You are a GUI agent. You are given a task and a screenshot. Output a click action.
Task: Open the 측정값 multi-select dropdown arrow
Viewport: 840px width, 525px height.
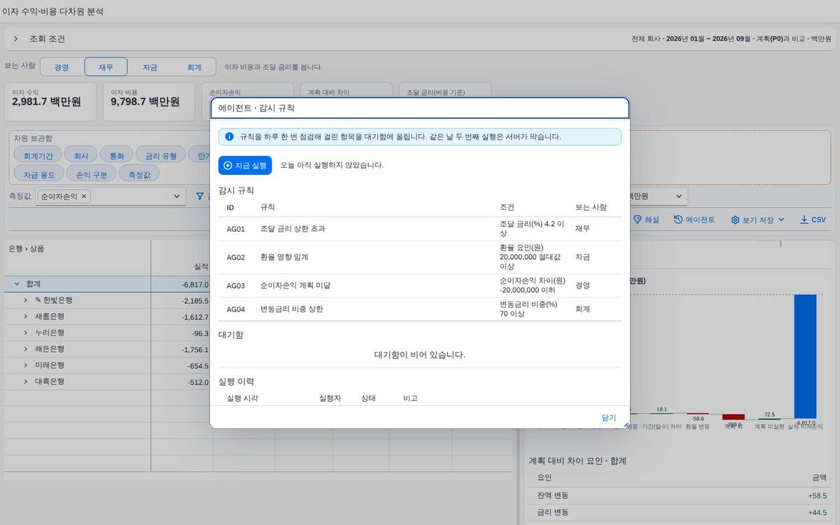coord(177,197)
